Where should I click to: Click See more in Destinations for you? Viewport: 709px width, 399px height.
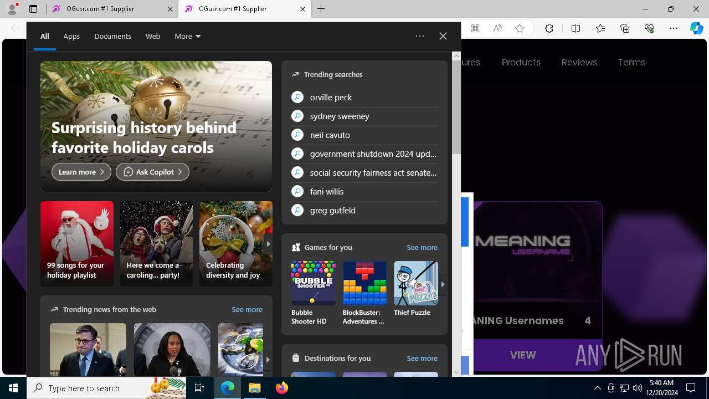click(422, 358)
